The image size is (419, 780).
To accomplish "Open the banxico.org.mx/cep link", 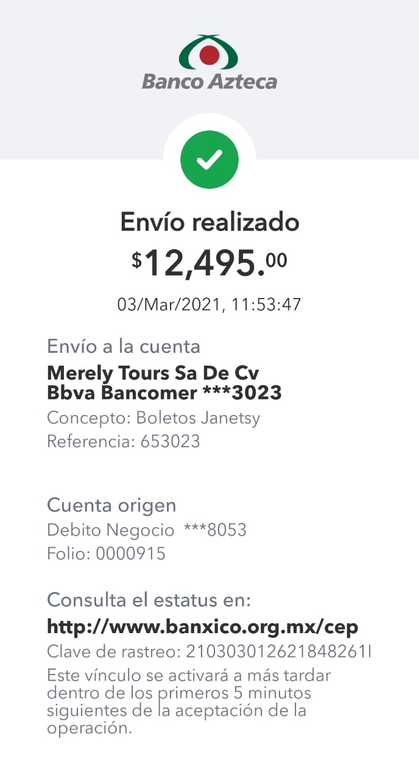I will click(x=203, y=626).
